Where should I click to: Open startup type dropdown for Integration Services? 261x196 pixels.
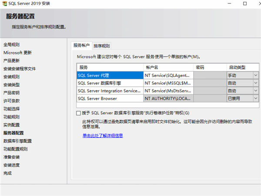pos(255,91)
